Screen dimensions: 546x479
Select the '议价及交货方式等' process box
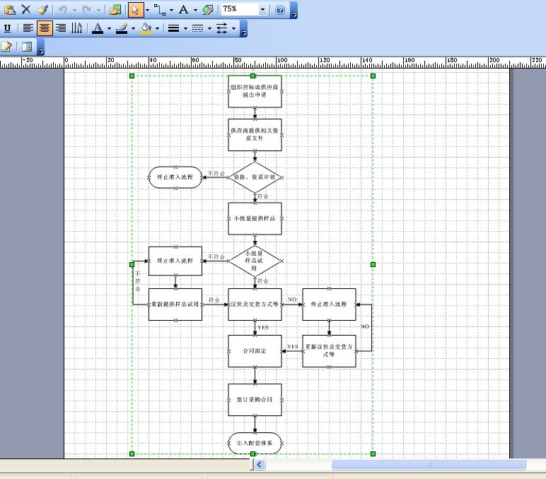click(x=255, y=304)
